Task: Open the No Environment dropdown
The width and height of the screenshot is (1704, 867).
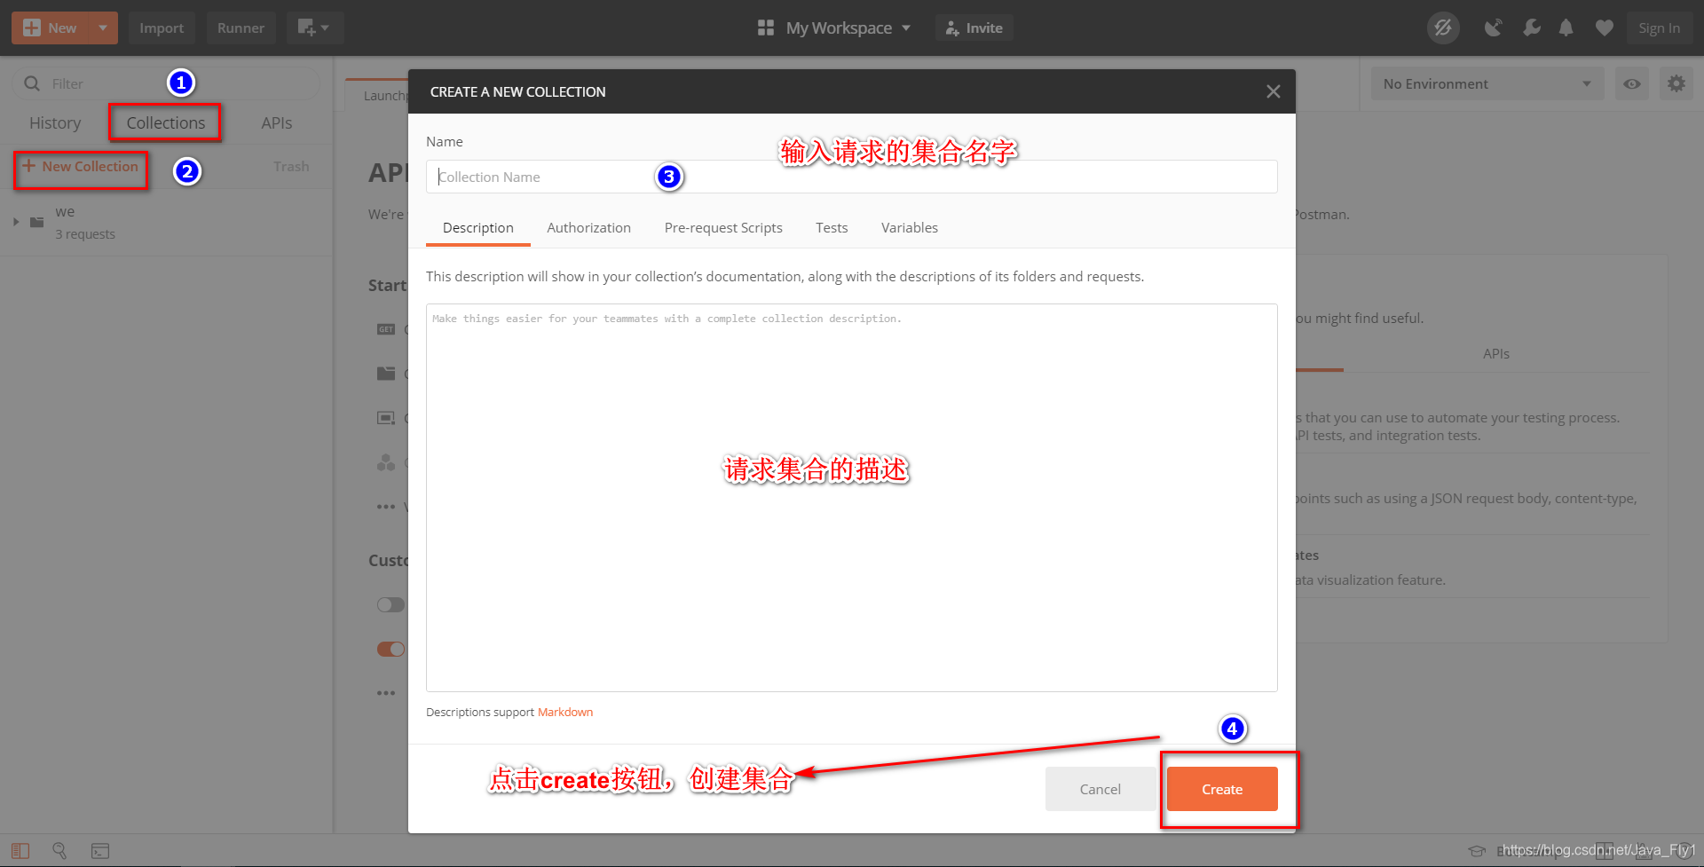Action: pyautogui.click(x=1487, y=83)
